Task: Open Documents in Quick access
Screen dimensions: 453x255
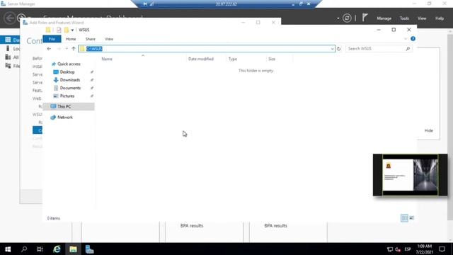Action: 70,88
